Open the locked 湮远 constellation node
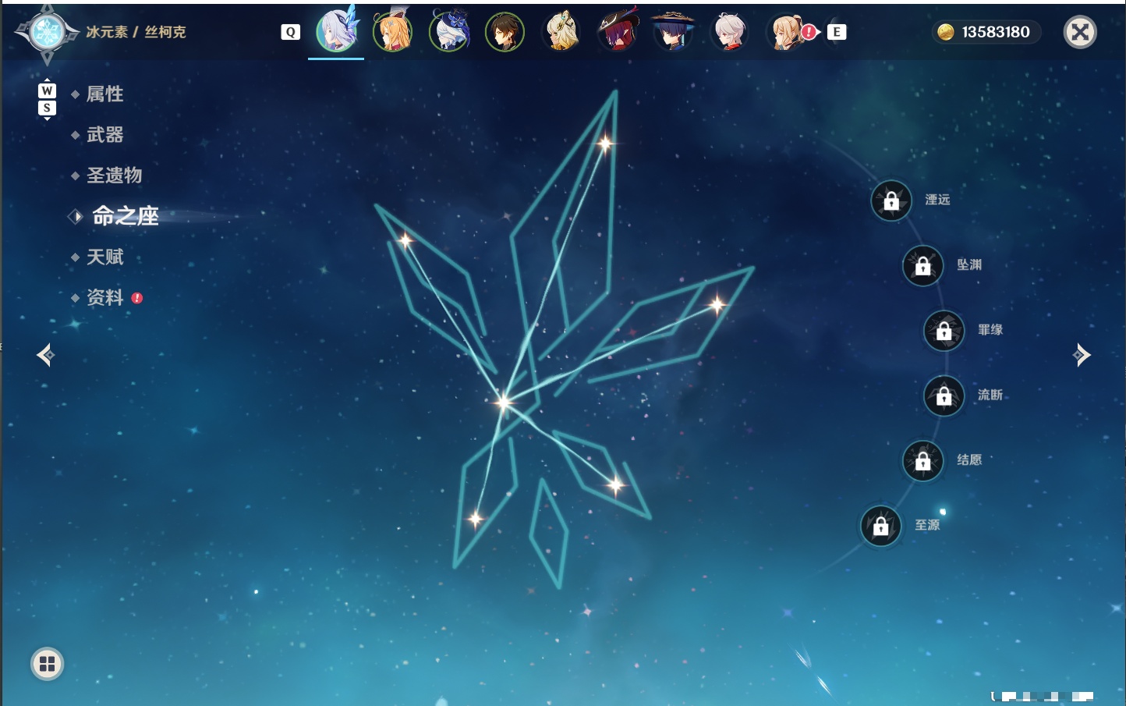This screenshot has width=1126, height=706. [x=891, y=200]
